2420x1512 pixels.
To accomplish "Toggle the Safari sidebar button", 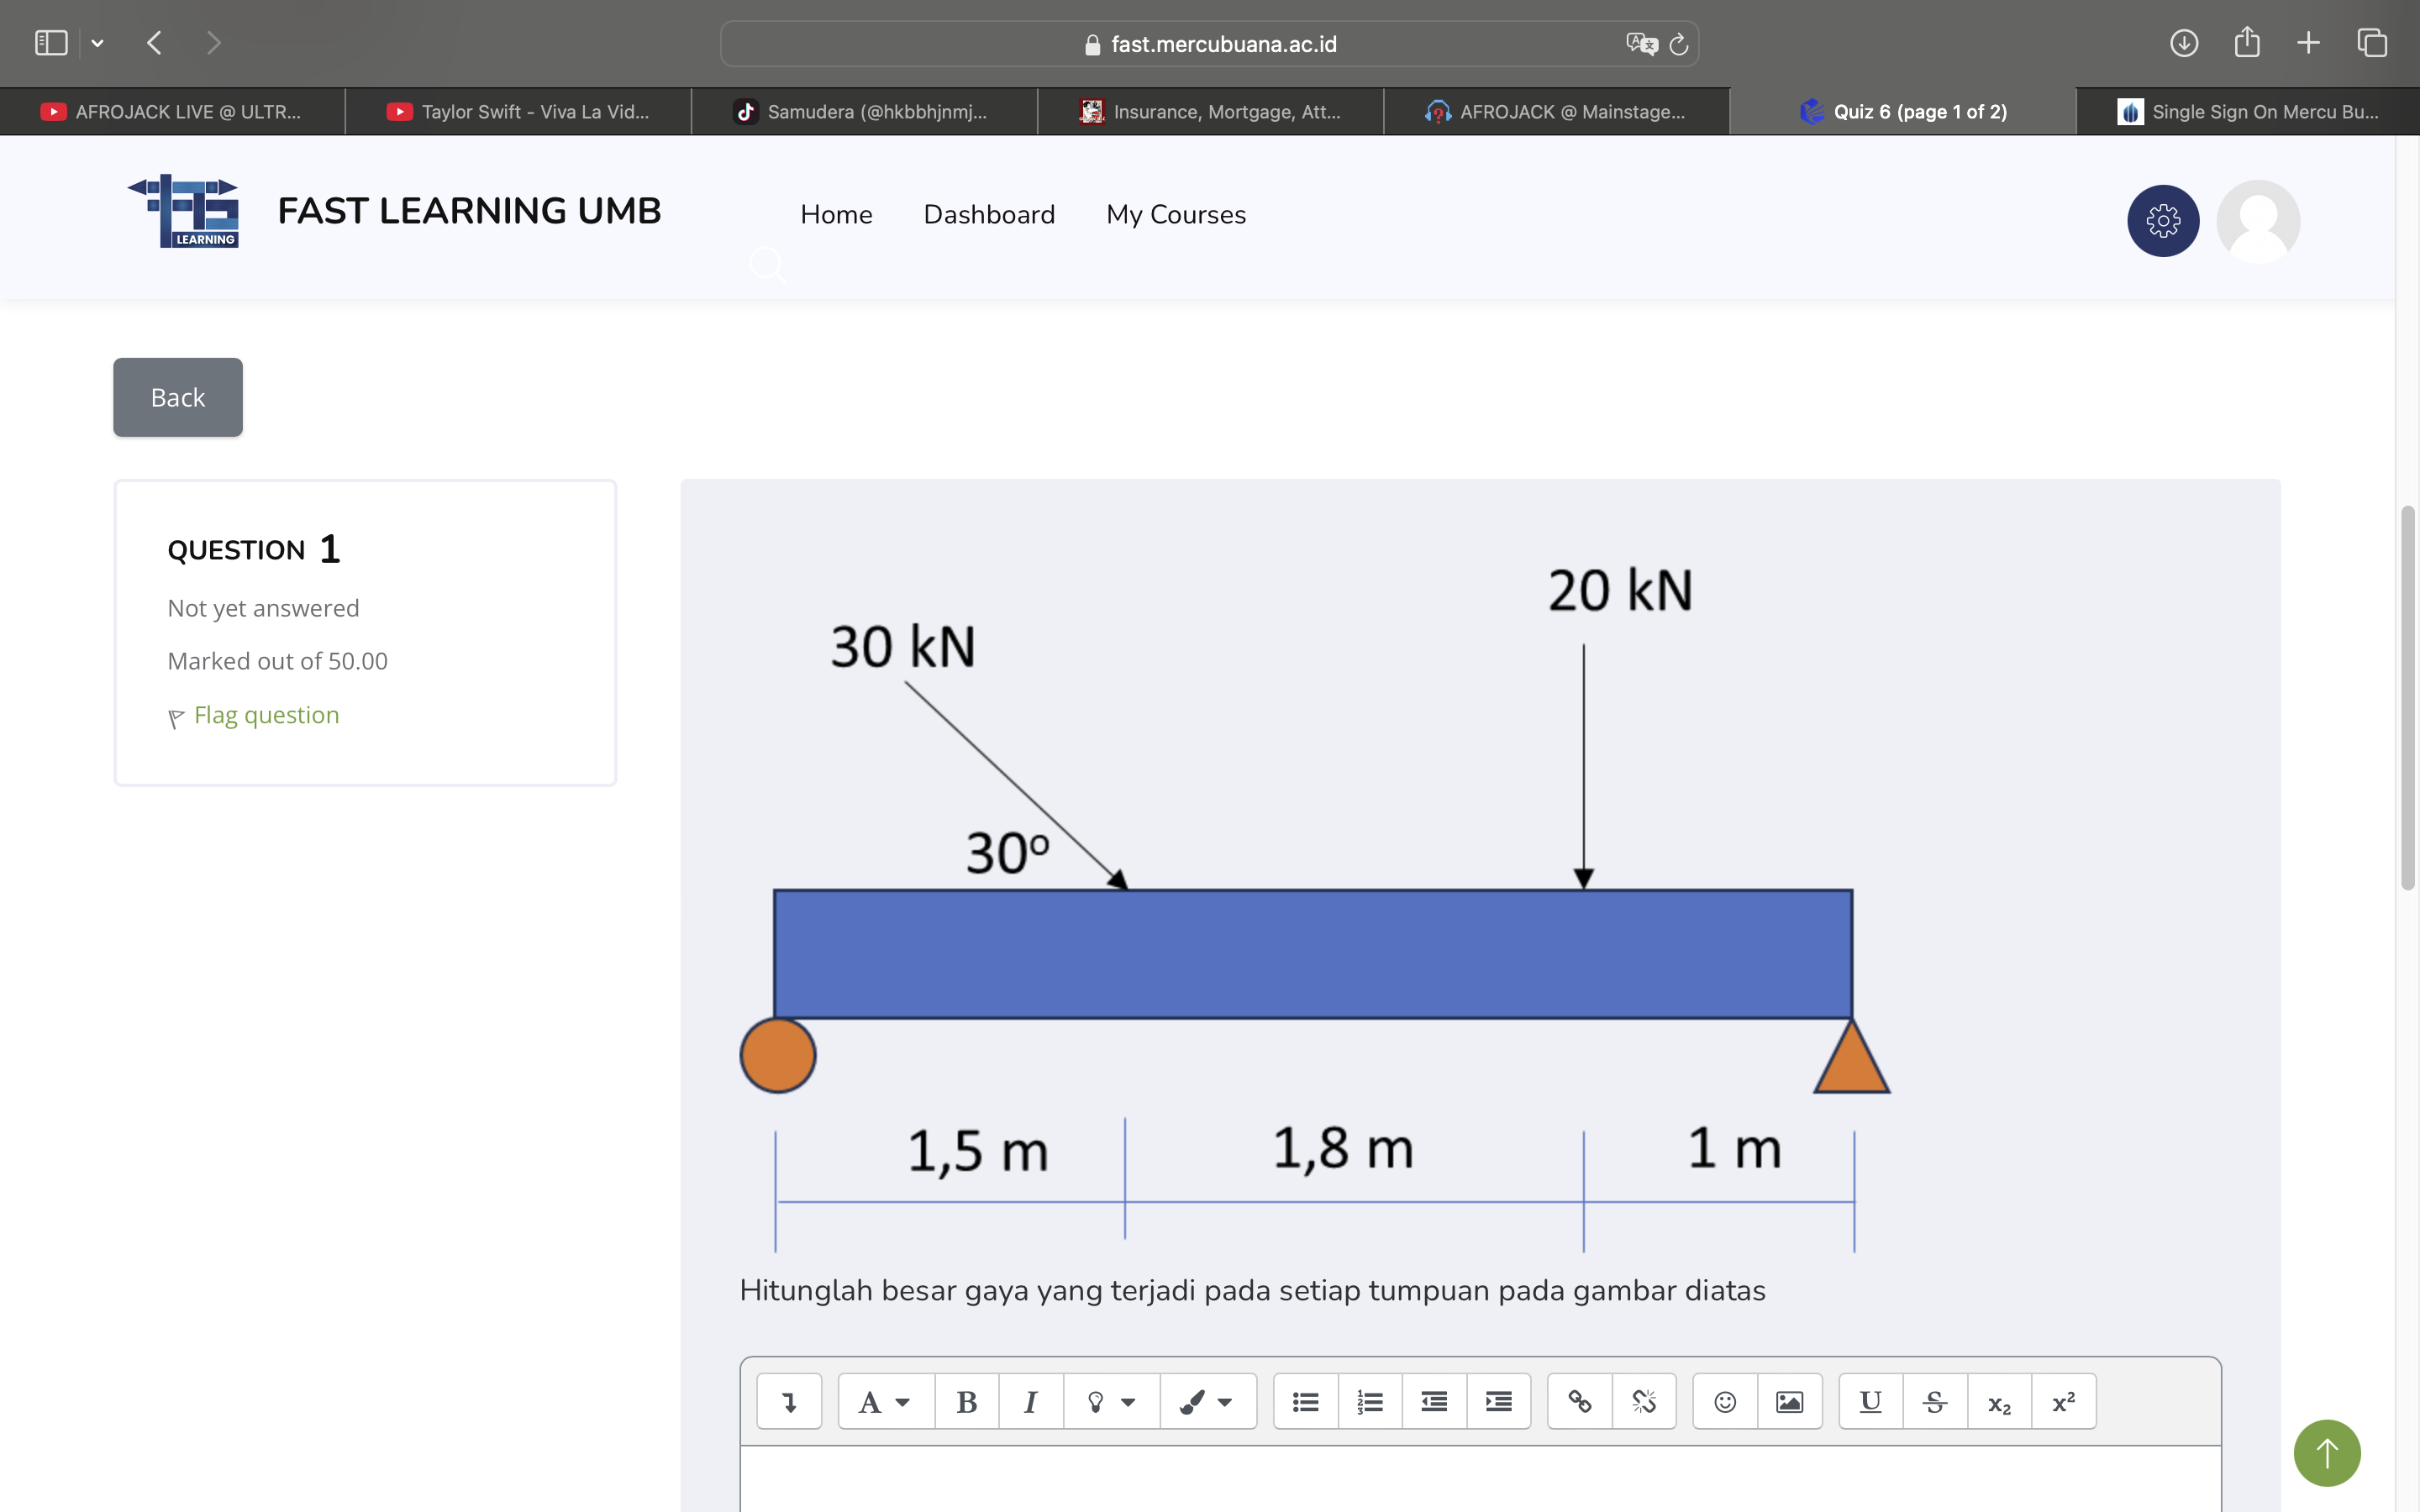I will (x=51, y=43).
